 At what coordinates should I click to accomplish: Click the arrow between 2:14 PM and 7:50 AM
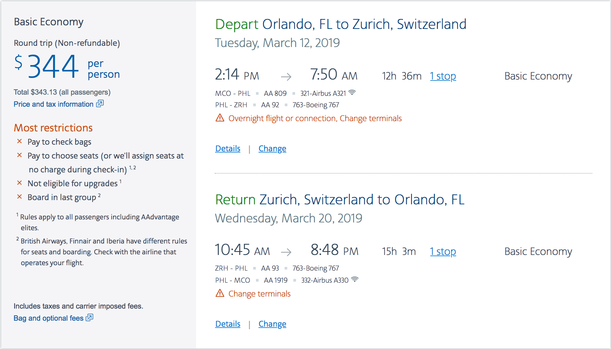click(286, 77)
